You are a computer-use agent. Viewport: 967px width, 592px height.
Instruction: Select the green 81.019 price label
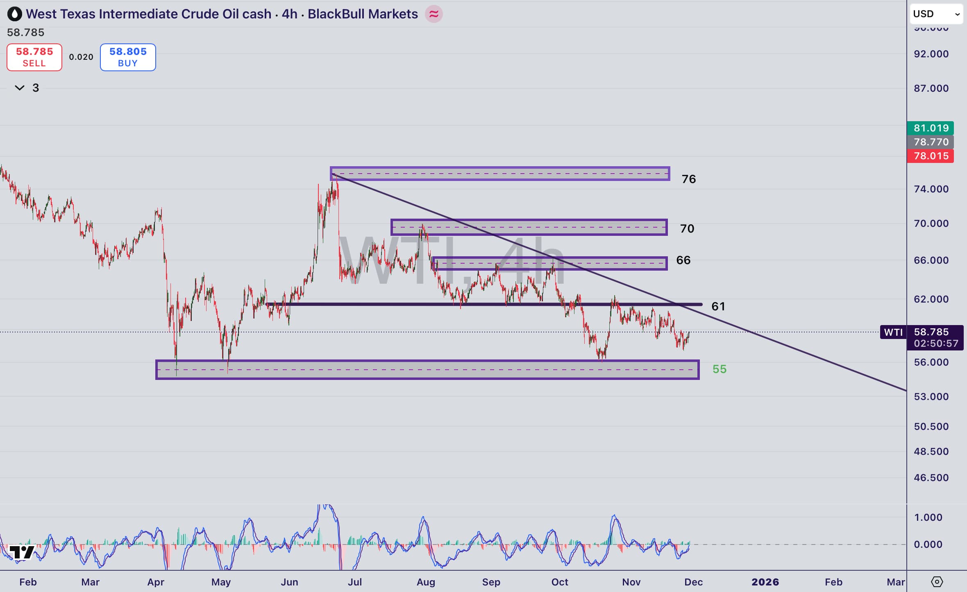click(930, 128)
